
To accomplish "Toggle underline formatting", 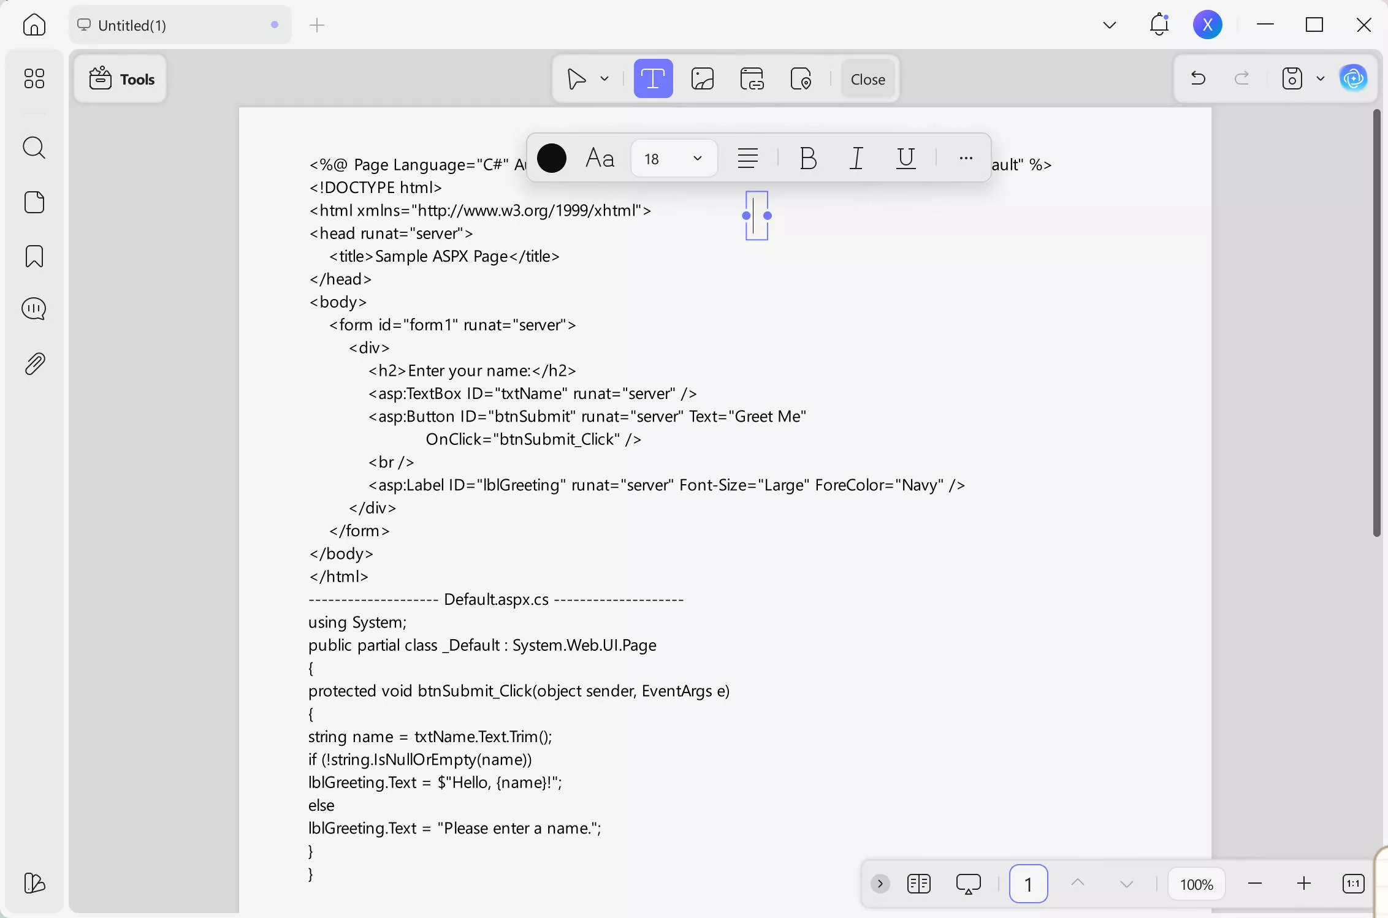I will (x=906, y=158).
